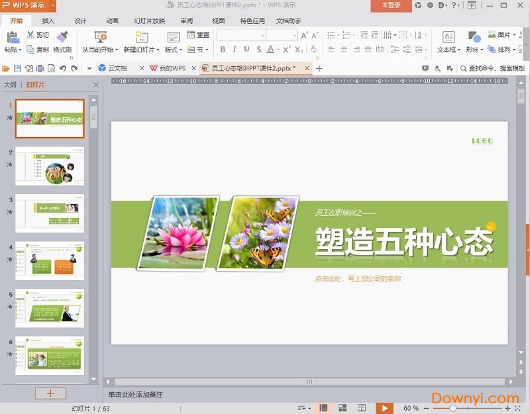Toggle italic formatting
Image resolution: width=530 pixels, height=414 pixels.
pyautogui.click(x=233, y=49)
